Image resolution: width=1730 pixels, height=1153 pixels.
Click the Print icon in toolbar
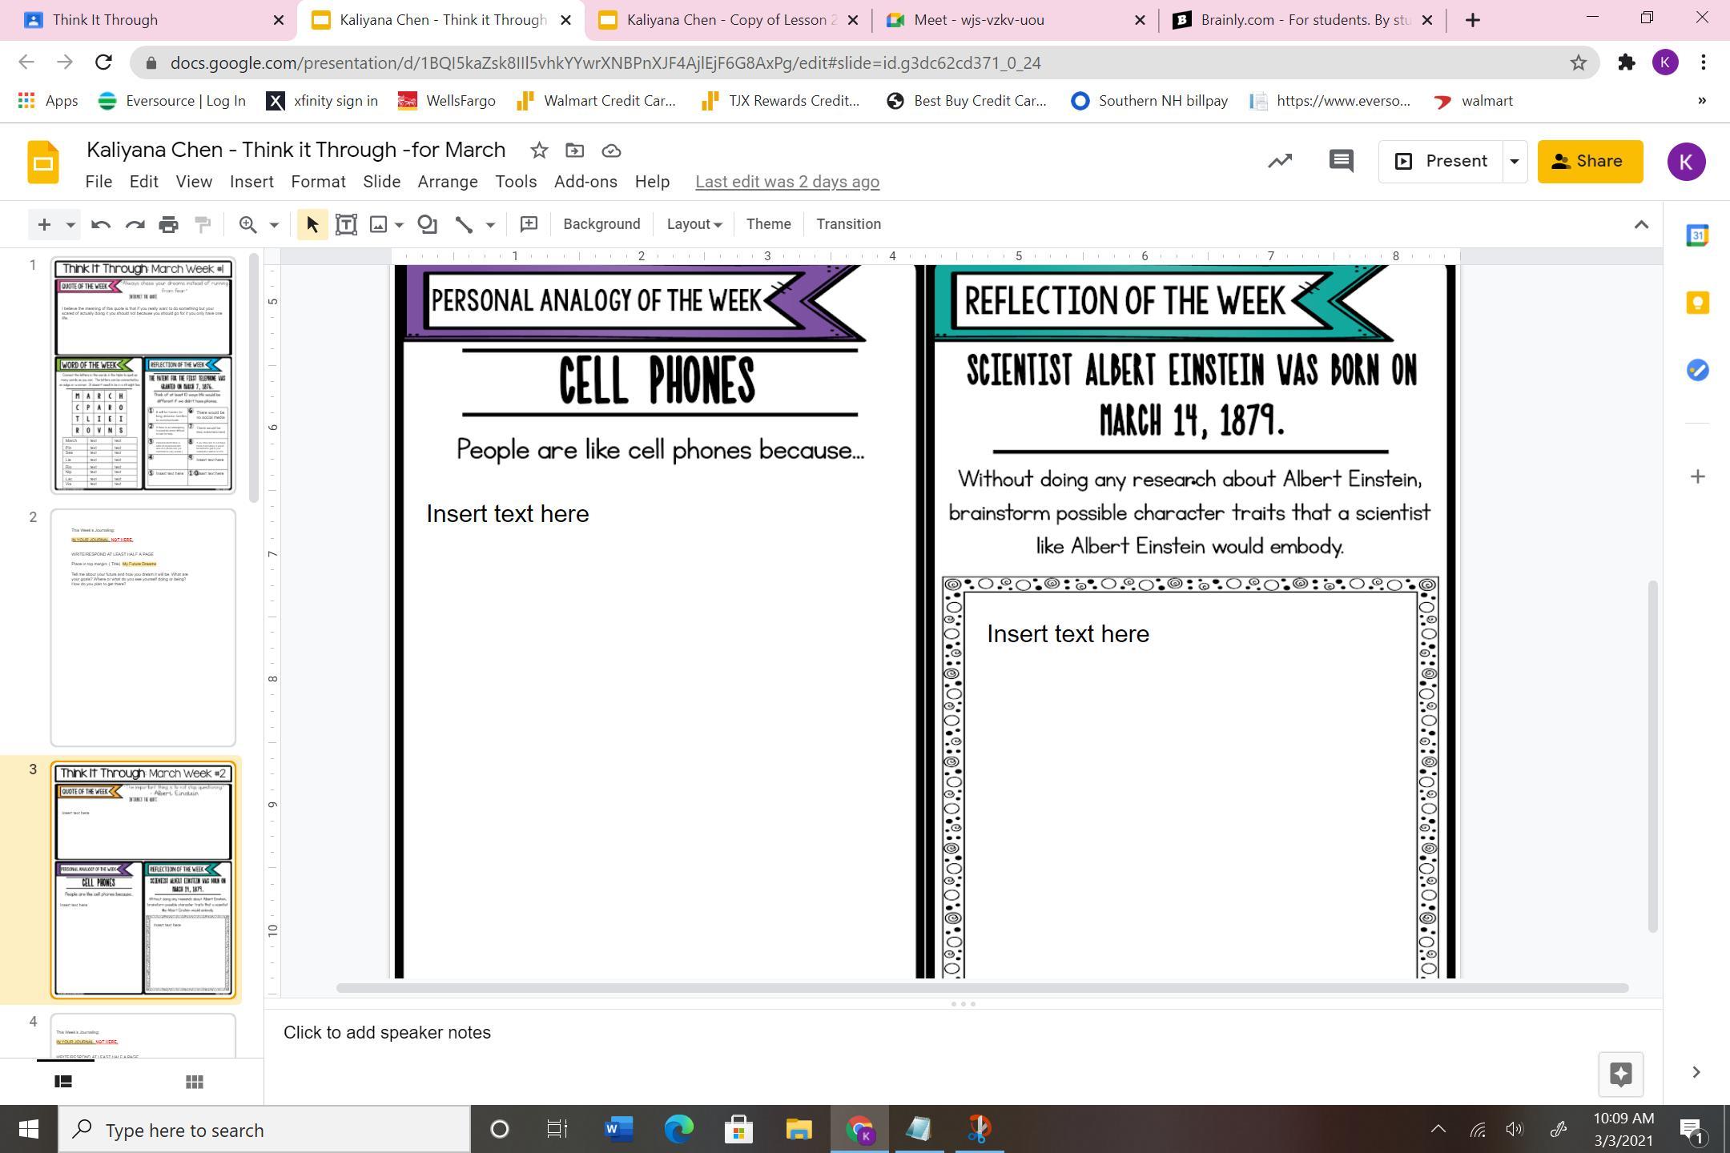[x=168, y=225]
